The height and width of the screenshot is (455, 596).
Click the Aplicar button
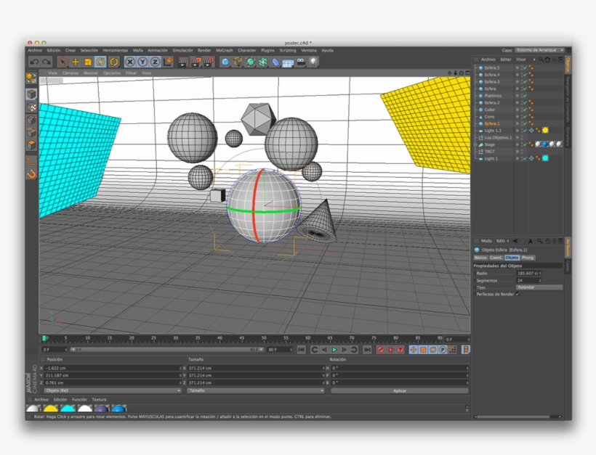tap(399, 390)
